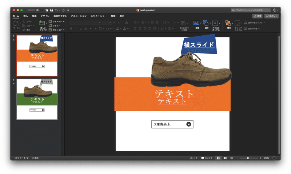Toggle the 自動保存 autosave switch
291x174 pixels.
(39, 10)
